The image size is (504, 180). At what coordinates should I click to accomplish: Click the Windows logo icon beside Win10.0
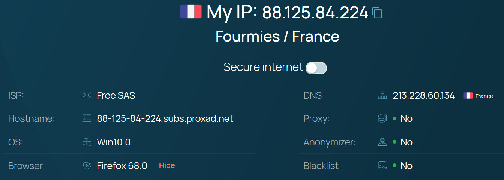click(x=87, y=142)
